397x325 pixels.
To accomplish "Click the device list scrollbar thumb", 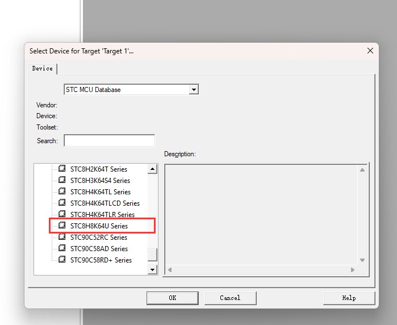I will (152, 255).
